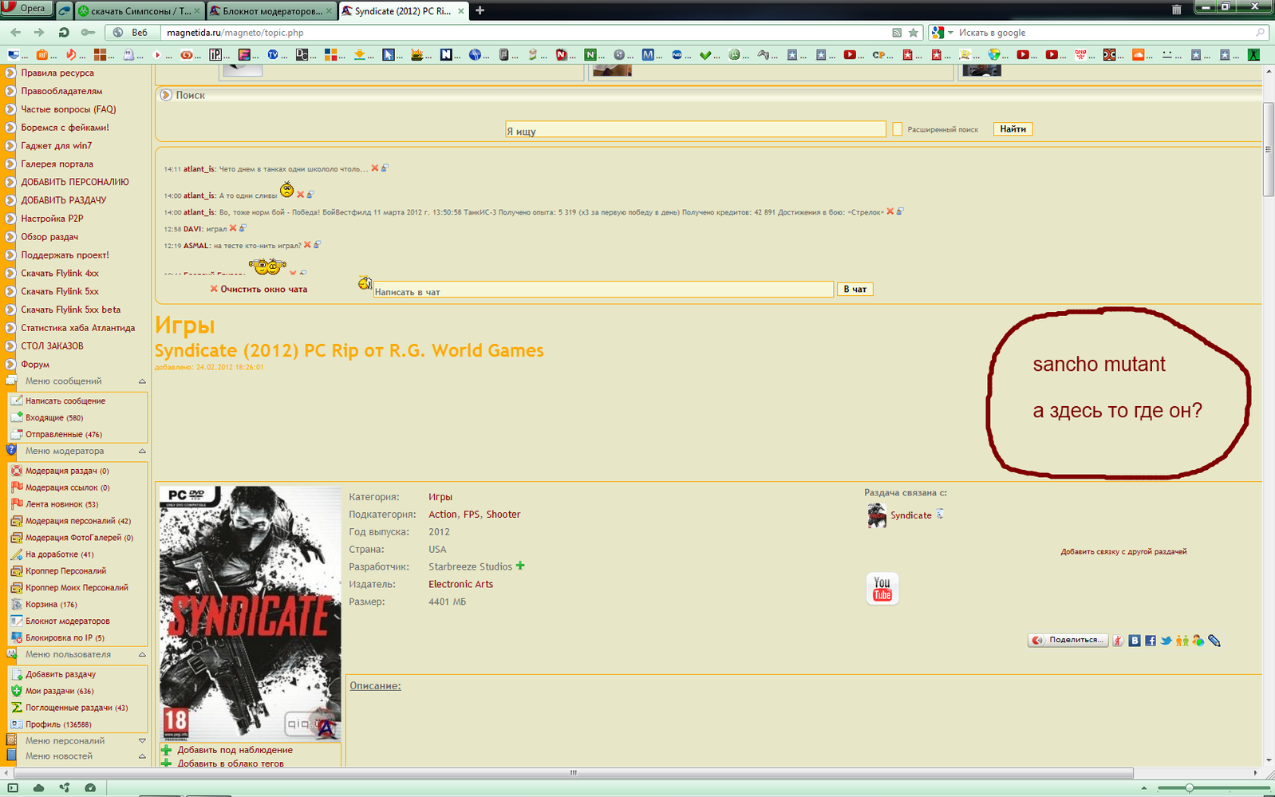Open 'Мои раздачи (636)' item
This screenshot has height=797, width=1275.
pyautogui.click(x=59, y=692)
